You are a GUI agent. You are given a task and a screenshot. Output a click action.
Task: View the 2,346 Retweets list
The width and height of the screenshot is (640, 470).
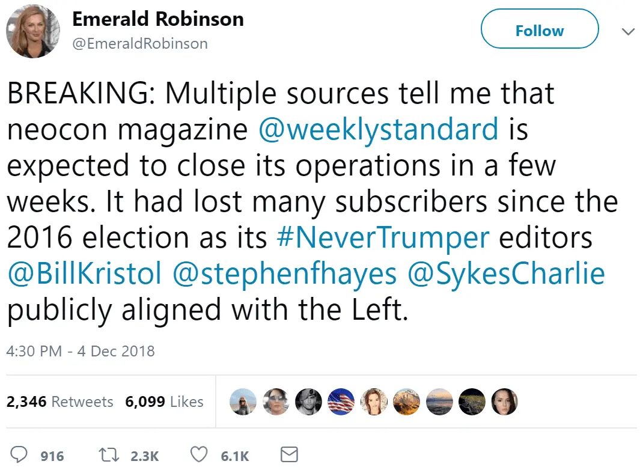(59, 401)
